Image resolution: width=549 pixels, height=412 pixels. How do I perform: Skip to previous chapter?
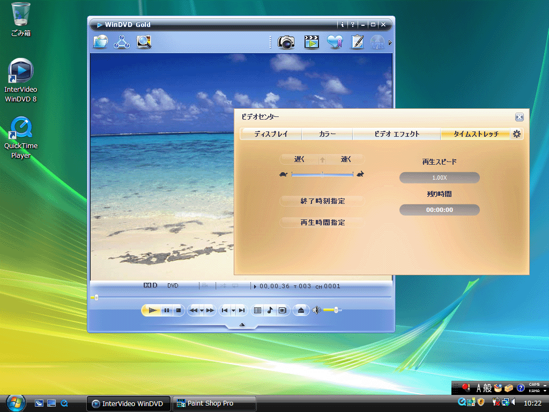point(225,310)
